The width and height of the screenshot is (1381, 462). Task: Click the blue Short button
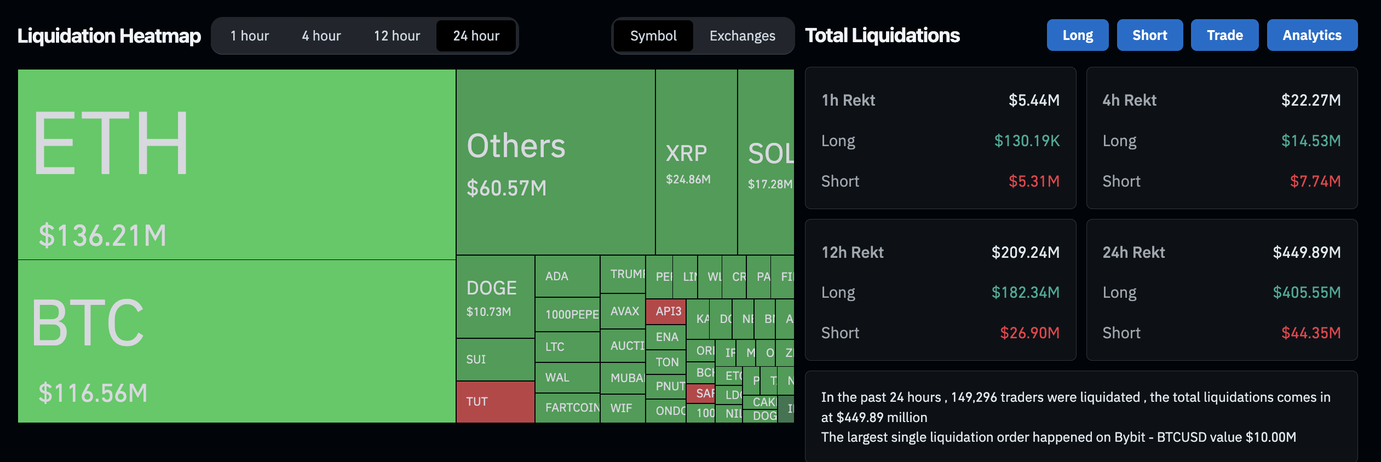[1150, 35]
